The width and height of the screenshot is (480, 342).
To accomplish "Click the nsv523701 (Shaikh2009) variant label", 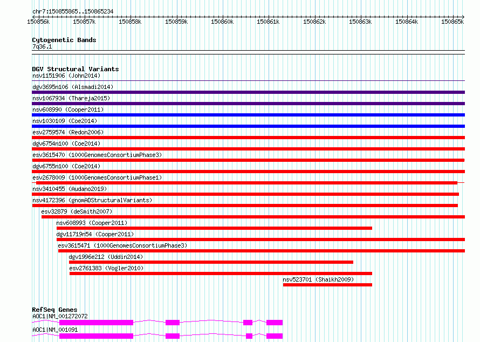I will tap(318, 279).
